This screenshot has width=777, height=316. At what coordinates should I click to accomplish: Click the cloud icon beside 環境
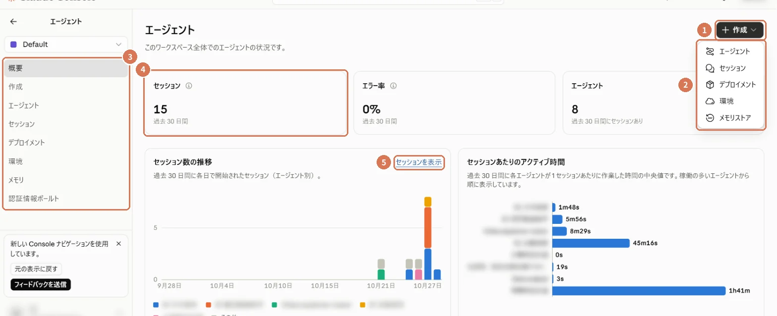[710, 101]
